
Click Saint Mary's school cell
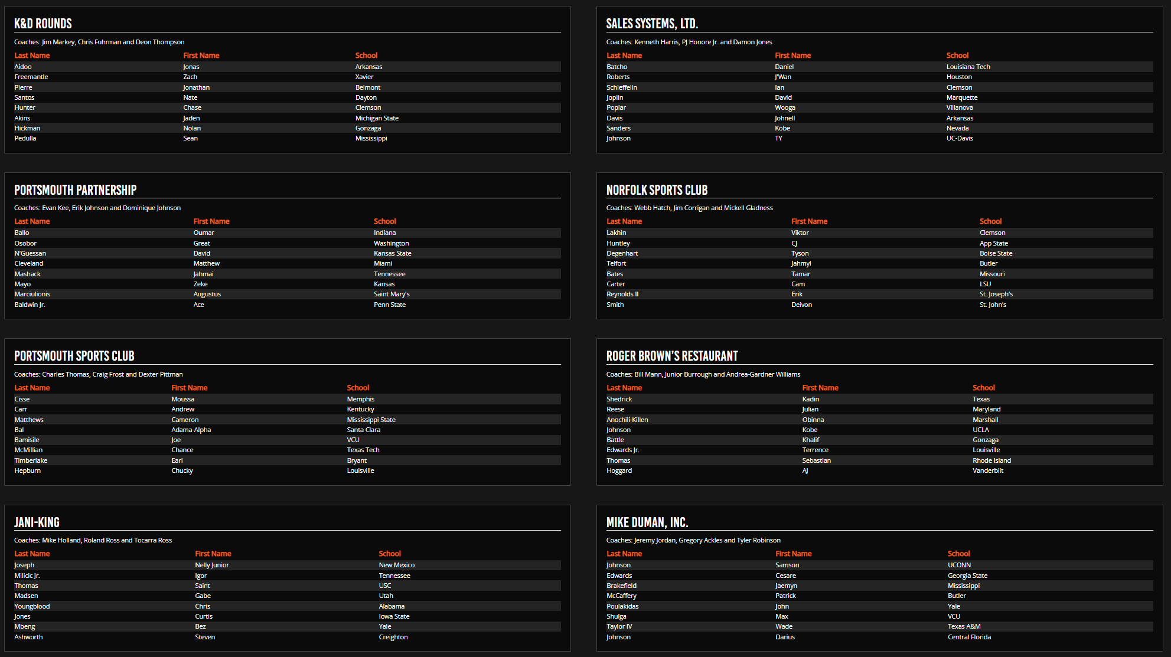[392, 294]
